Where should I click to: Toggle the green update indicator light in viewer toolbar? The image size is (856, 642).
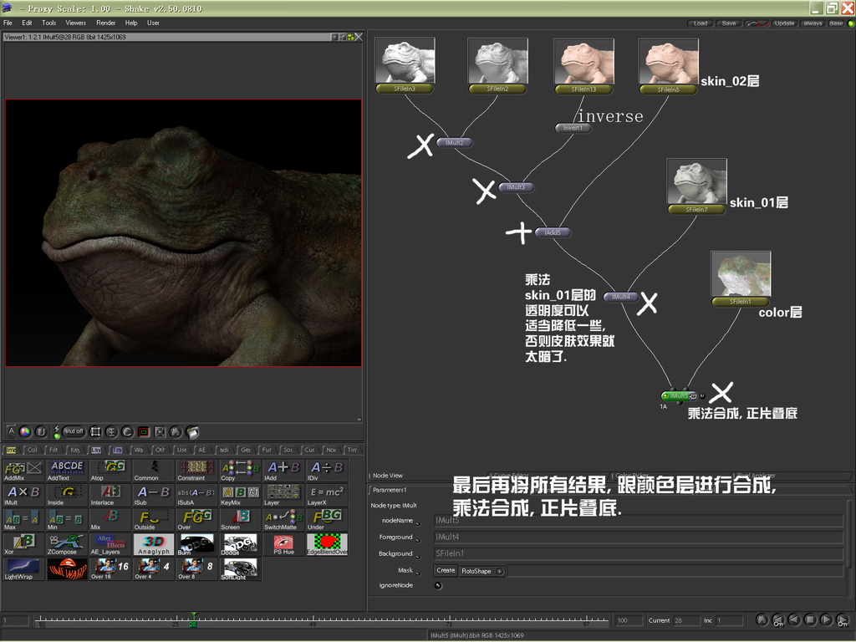(x=57, y=436)
